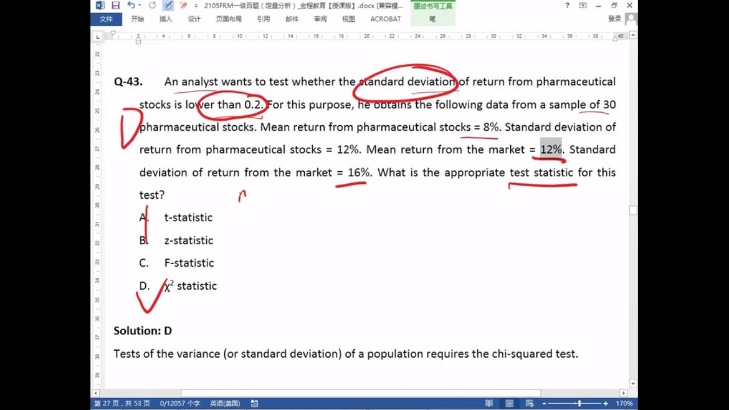Click the Redo/Repeat icon
The image size is (729, 410).
(152, 5)
